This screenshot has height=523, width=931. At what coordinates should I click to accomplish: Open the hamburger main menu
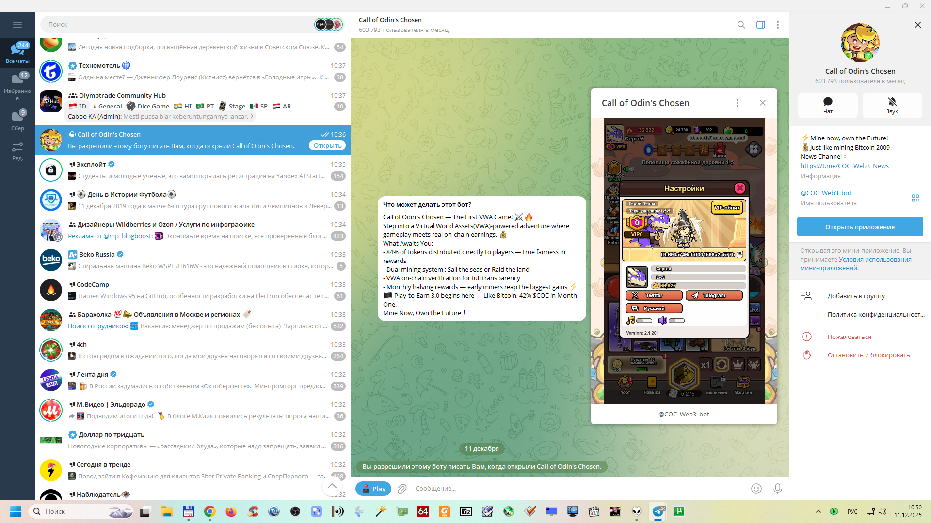click(17, 25)
